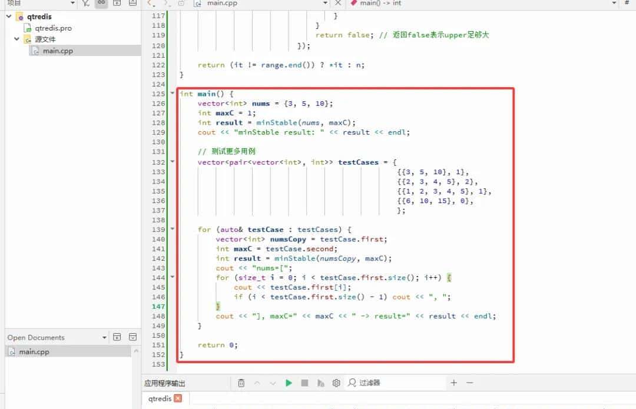Close the qtredis output tab

point(178,398)
